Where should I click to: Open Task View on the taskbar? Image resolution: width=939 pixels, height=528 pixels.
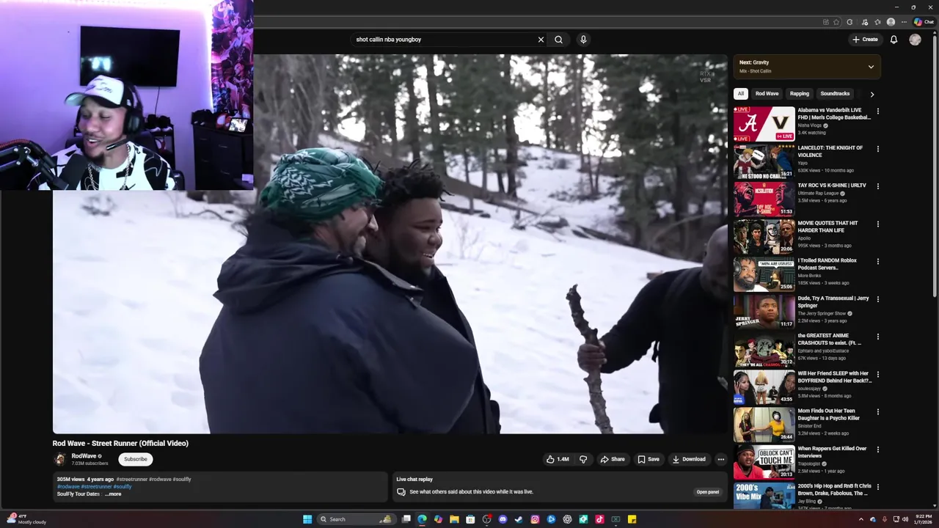(406, 519)
